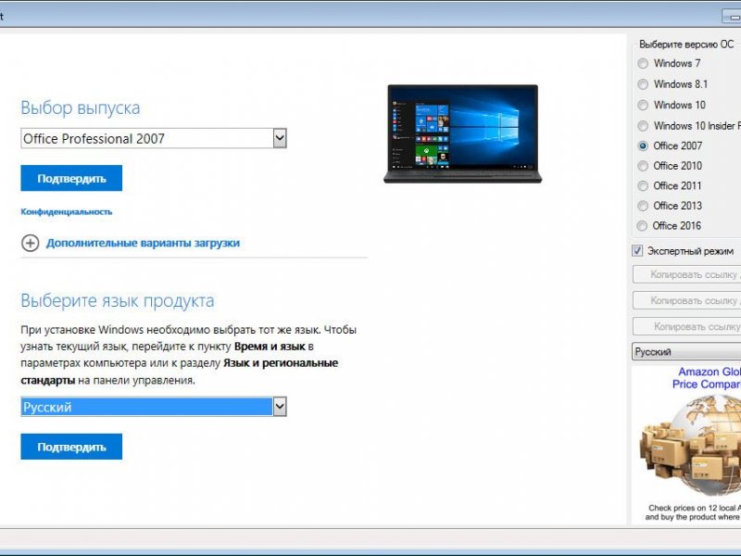741x556 pixels.
Task: Open the Дополнительные варианты загрузки link
Action: (143, 243)
